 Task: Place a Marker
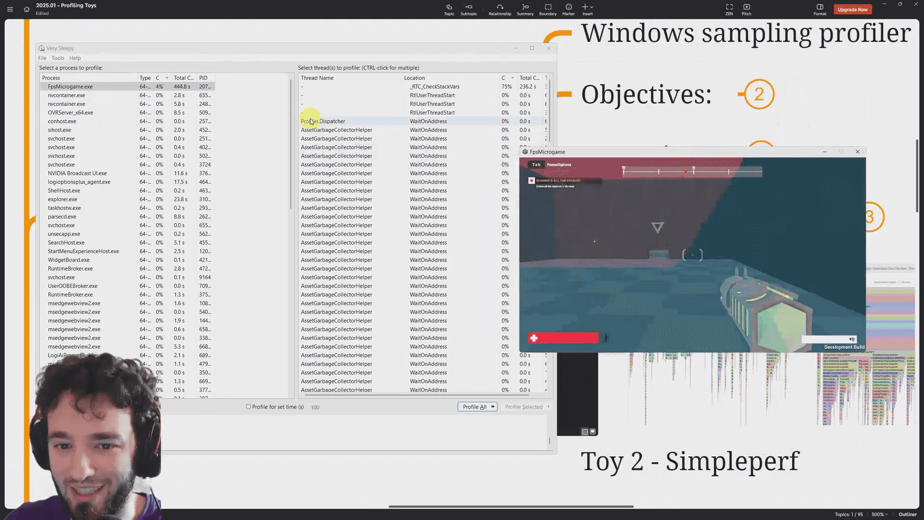[x=568, y=9]
